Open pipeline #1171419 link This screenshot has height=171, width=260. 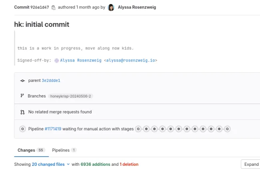(x=53, y=129)
